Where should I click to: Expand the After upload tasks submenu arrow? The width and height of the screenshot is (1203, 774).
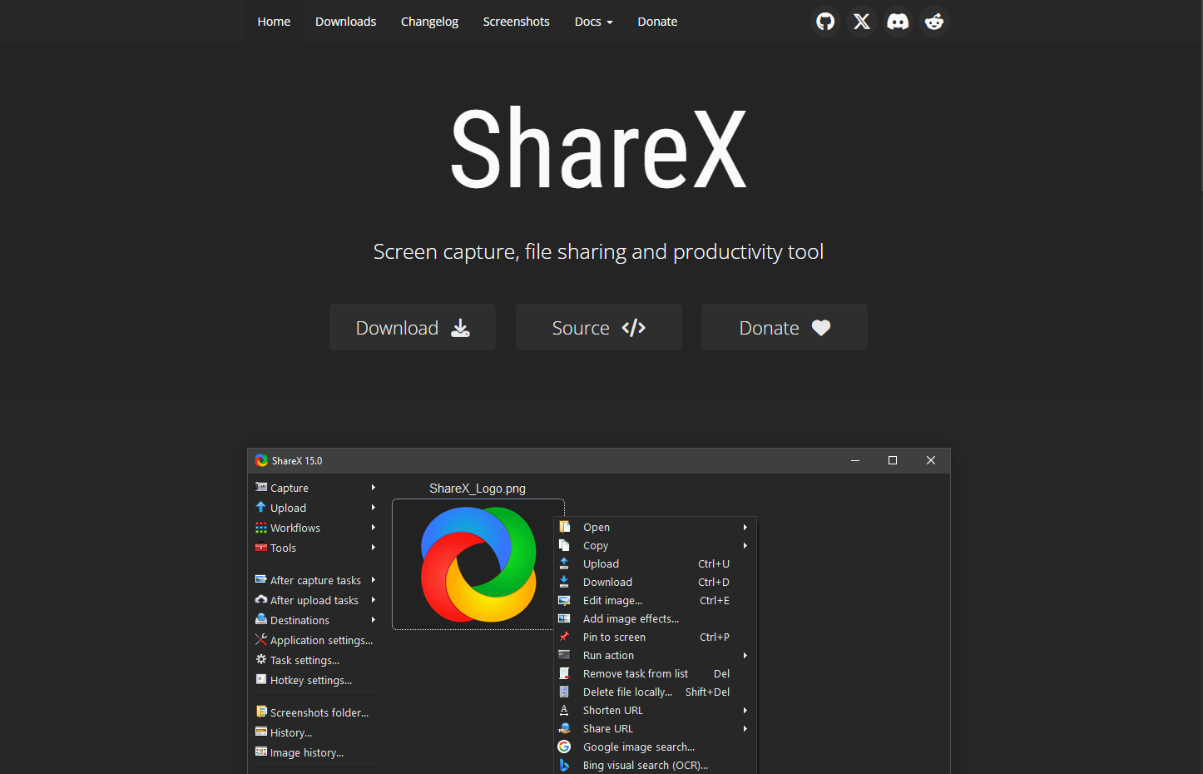(374, 600)
